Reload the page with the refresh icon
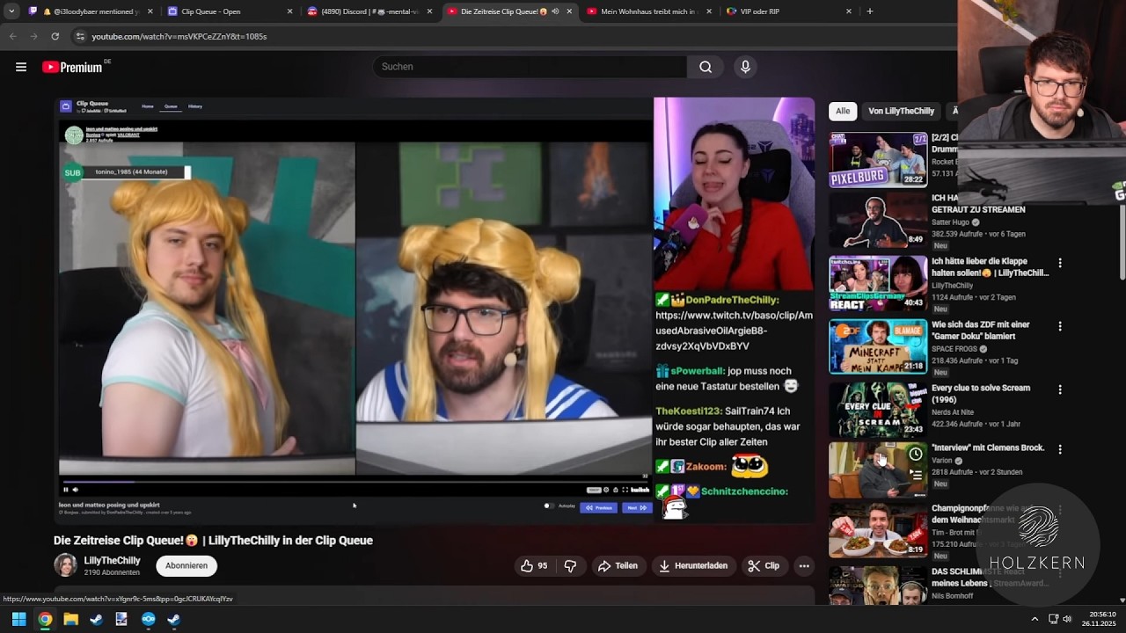Screen dimensions: 1126x633 tap(55, 36)
